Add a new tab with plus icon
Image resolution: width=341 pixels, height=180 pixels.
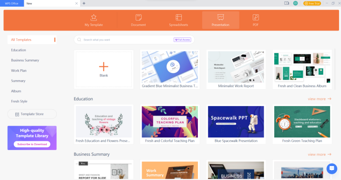click(84, 3)
